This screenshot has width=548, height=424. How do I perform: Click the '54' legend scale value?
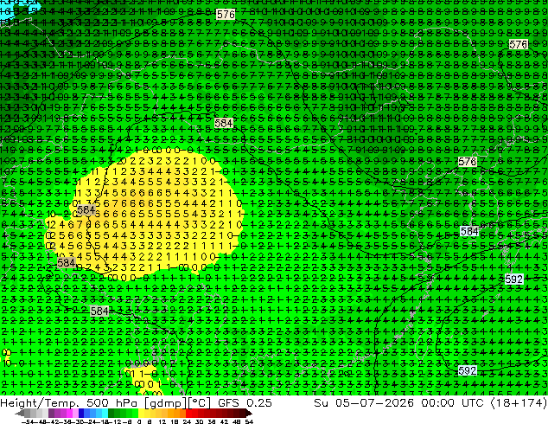click(x=249, y=421)
